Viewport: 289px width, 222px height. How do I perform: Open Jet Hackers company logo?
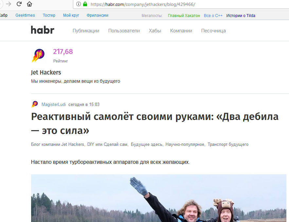tap(38, 56)
